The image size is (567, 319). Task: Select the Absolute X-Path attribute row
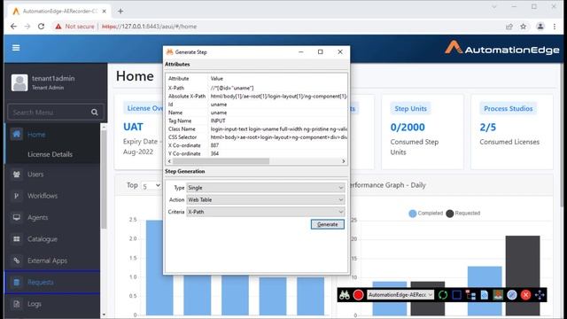(x=256, y=97)
